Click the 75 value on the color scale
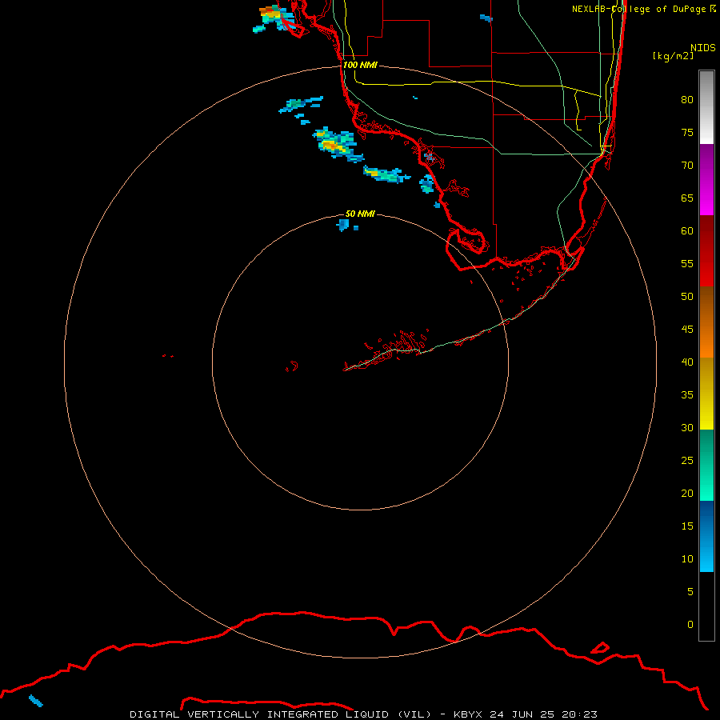Viewport: 720px width, 720px height. click(687, 132)
